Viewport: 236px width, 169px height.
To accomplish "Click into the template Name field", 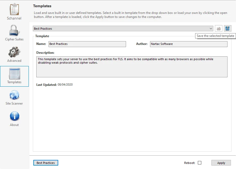I will click(87, 44).
